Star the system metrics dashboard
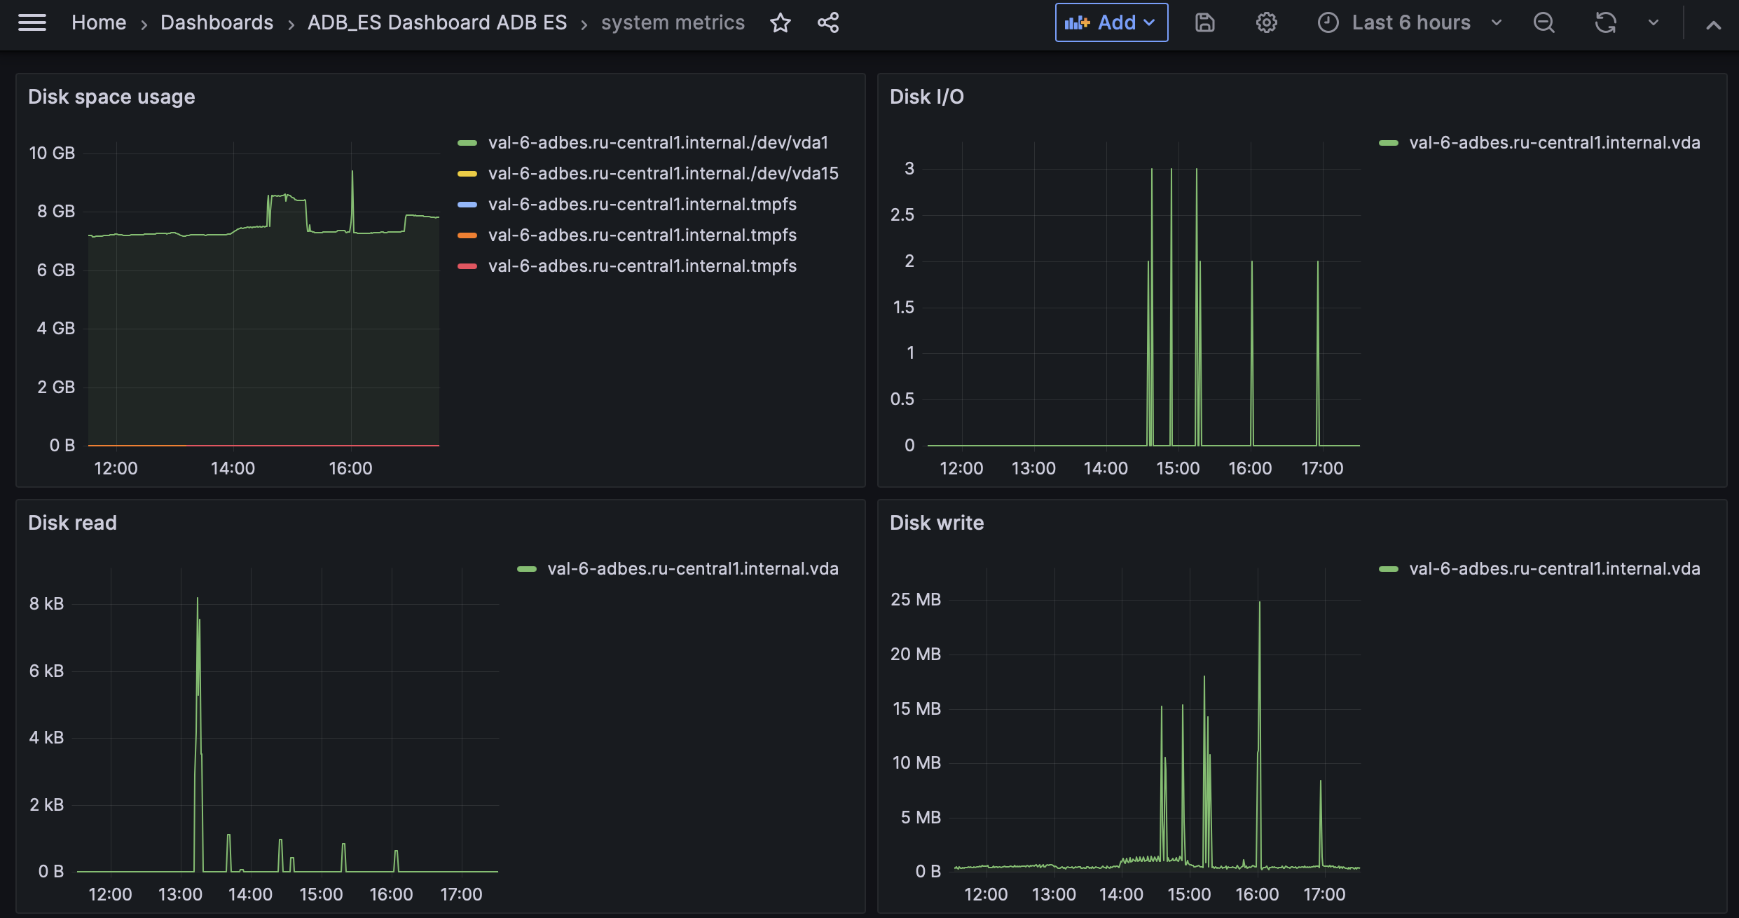This screenshot has height=918, width=1739. (x=780, y=22)
